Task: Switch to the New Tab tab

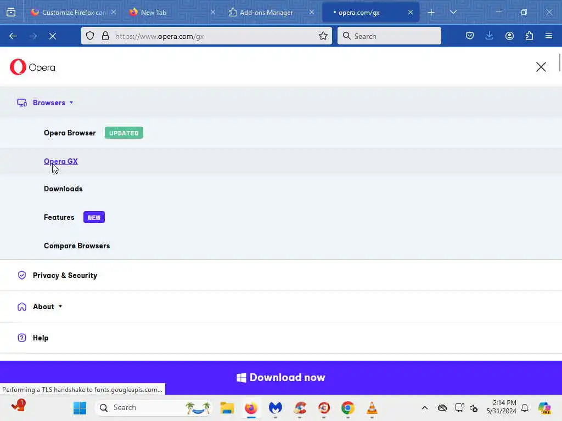Action: coord(172,13)
